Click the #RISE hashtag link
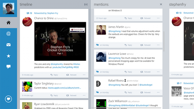This screenshot has width=194, height=109. [76, 67]
